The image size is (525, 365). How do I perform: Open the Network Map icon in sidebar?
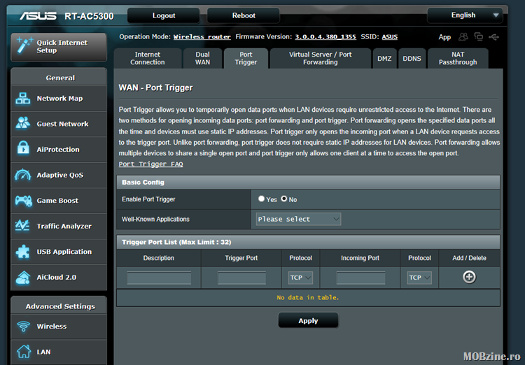(23, 99)
